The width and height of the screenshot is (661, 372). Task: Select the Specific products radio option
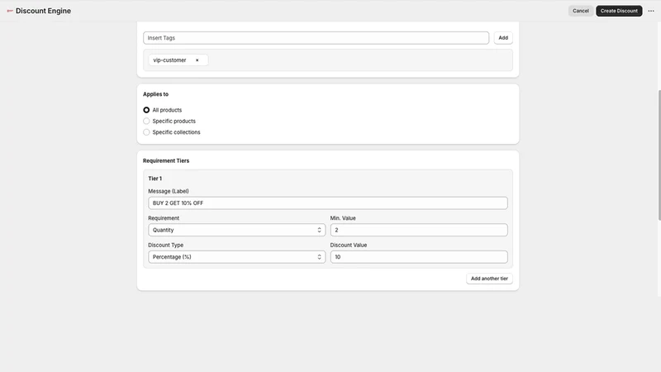click(146, 121)
